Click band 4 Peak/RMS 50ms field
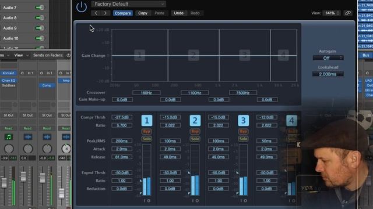The image size is (373, 209). [x=267, y=141]
